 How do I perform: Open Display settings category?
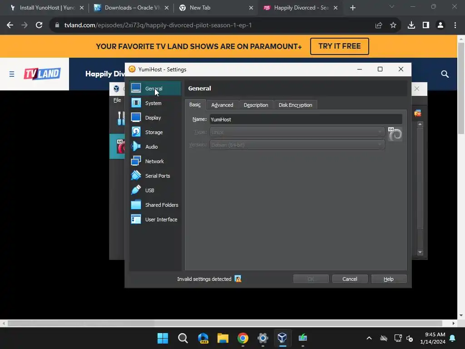point(155,118)
